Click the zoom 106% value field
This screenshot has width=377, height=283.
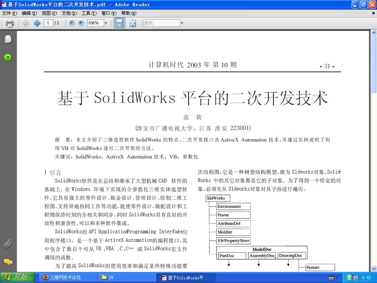(x=95, y=23)
